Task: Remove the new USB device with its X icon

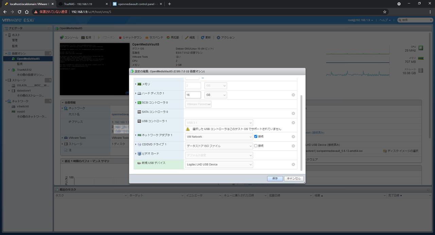Action: point(293,164)
